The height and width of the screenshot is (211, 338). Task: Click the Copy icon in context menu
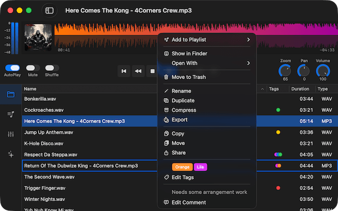pos(166,133)
